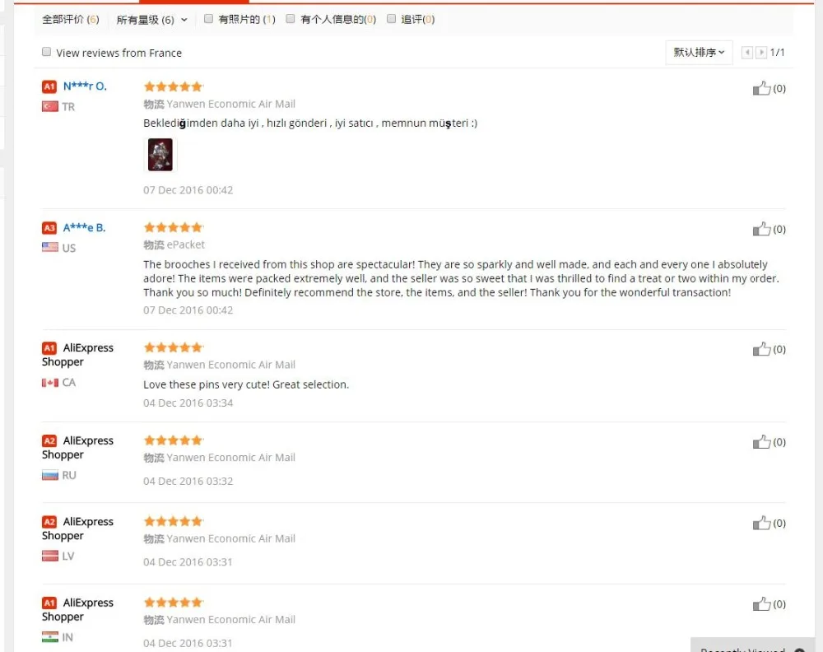
Task: Expand the 默认排序 sort dropdown
Action: [x=699, y=53]
